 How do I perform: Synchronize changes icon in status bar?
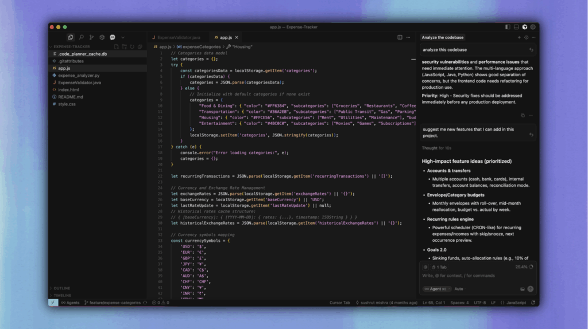click(145, 303)
